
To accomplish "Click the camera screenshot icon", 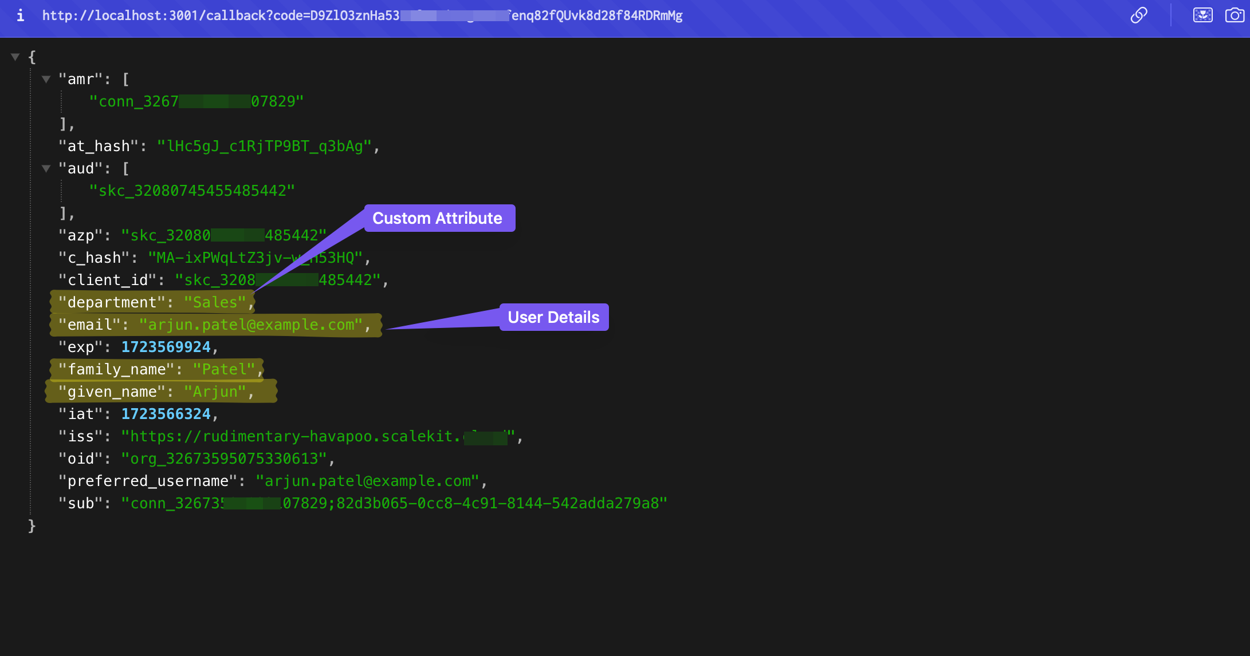I will (x=1235, y=15).
